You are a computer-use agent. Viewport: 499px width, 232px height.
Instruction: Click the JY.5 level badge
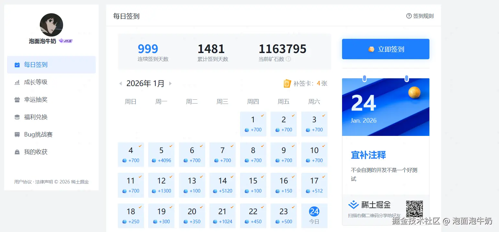point(66,41)
